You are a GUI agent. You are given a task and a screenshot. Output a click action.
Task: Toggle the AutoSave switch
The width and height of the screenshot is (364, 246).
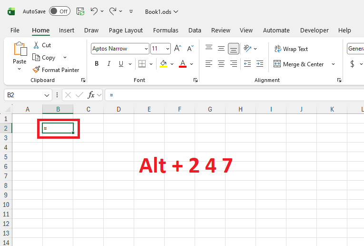59,11
